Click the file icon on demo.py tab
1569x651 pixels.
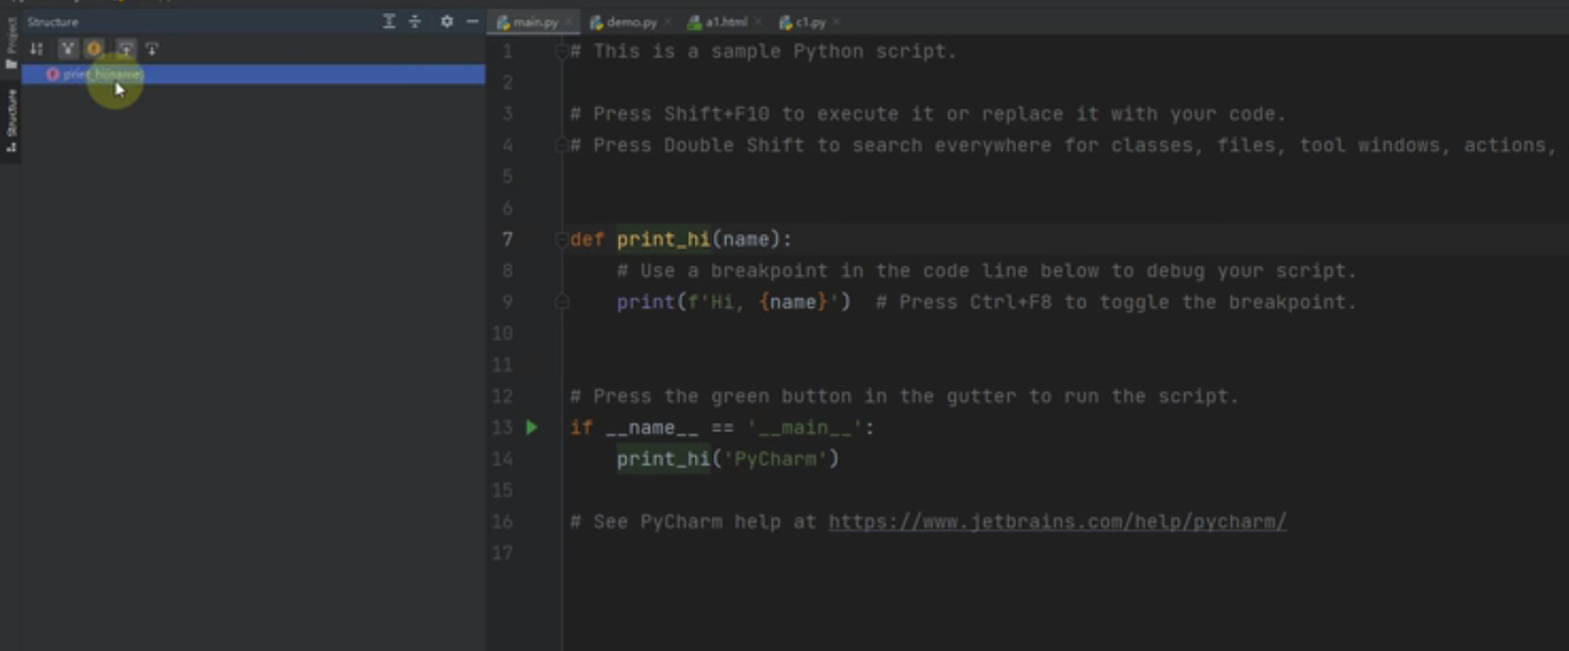(596, 23)
